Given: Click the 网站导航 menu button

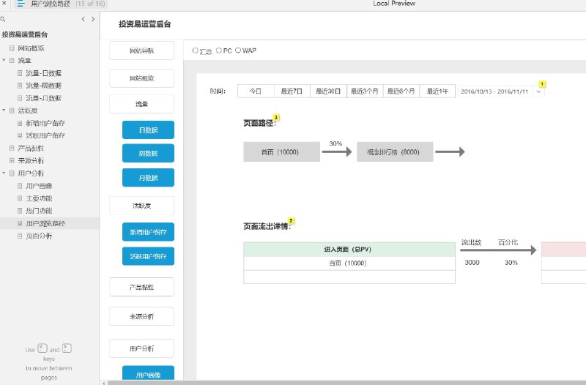Looking at the screenshot, I should [141, 51].
